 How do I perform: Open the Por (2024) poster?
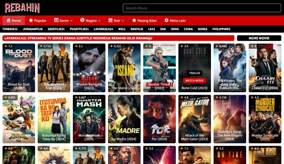pos(160,119)
